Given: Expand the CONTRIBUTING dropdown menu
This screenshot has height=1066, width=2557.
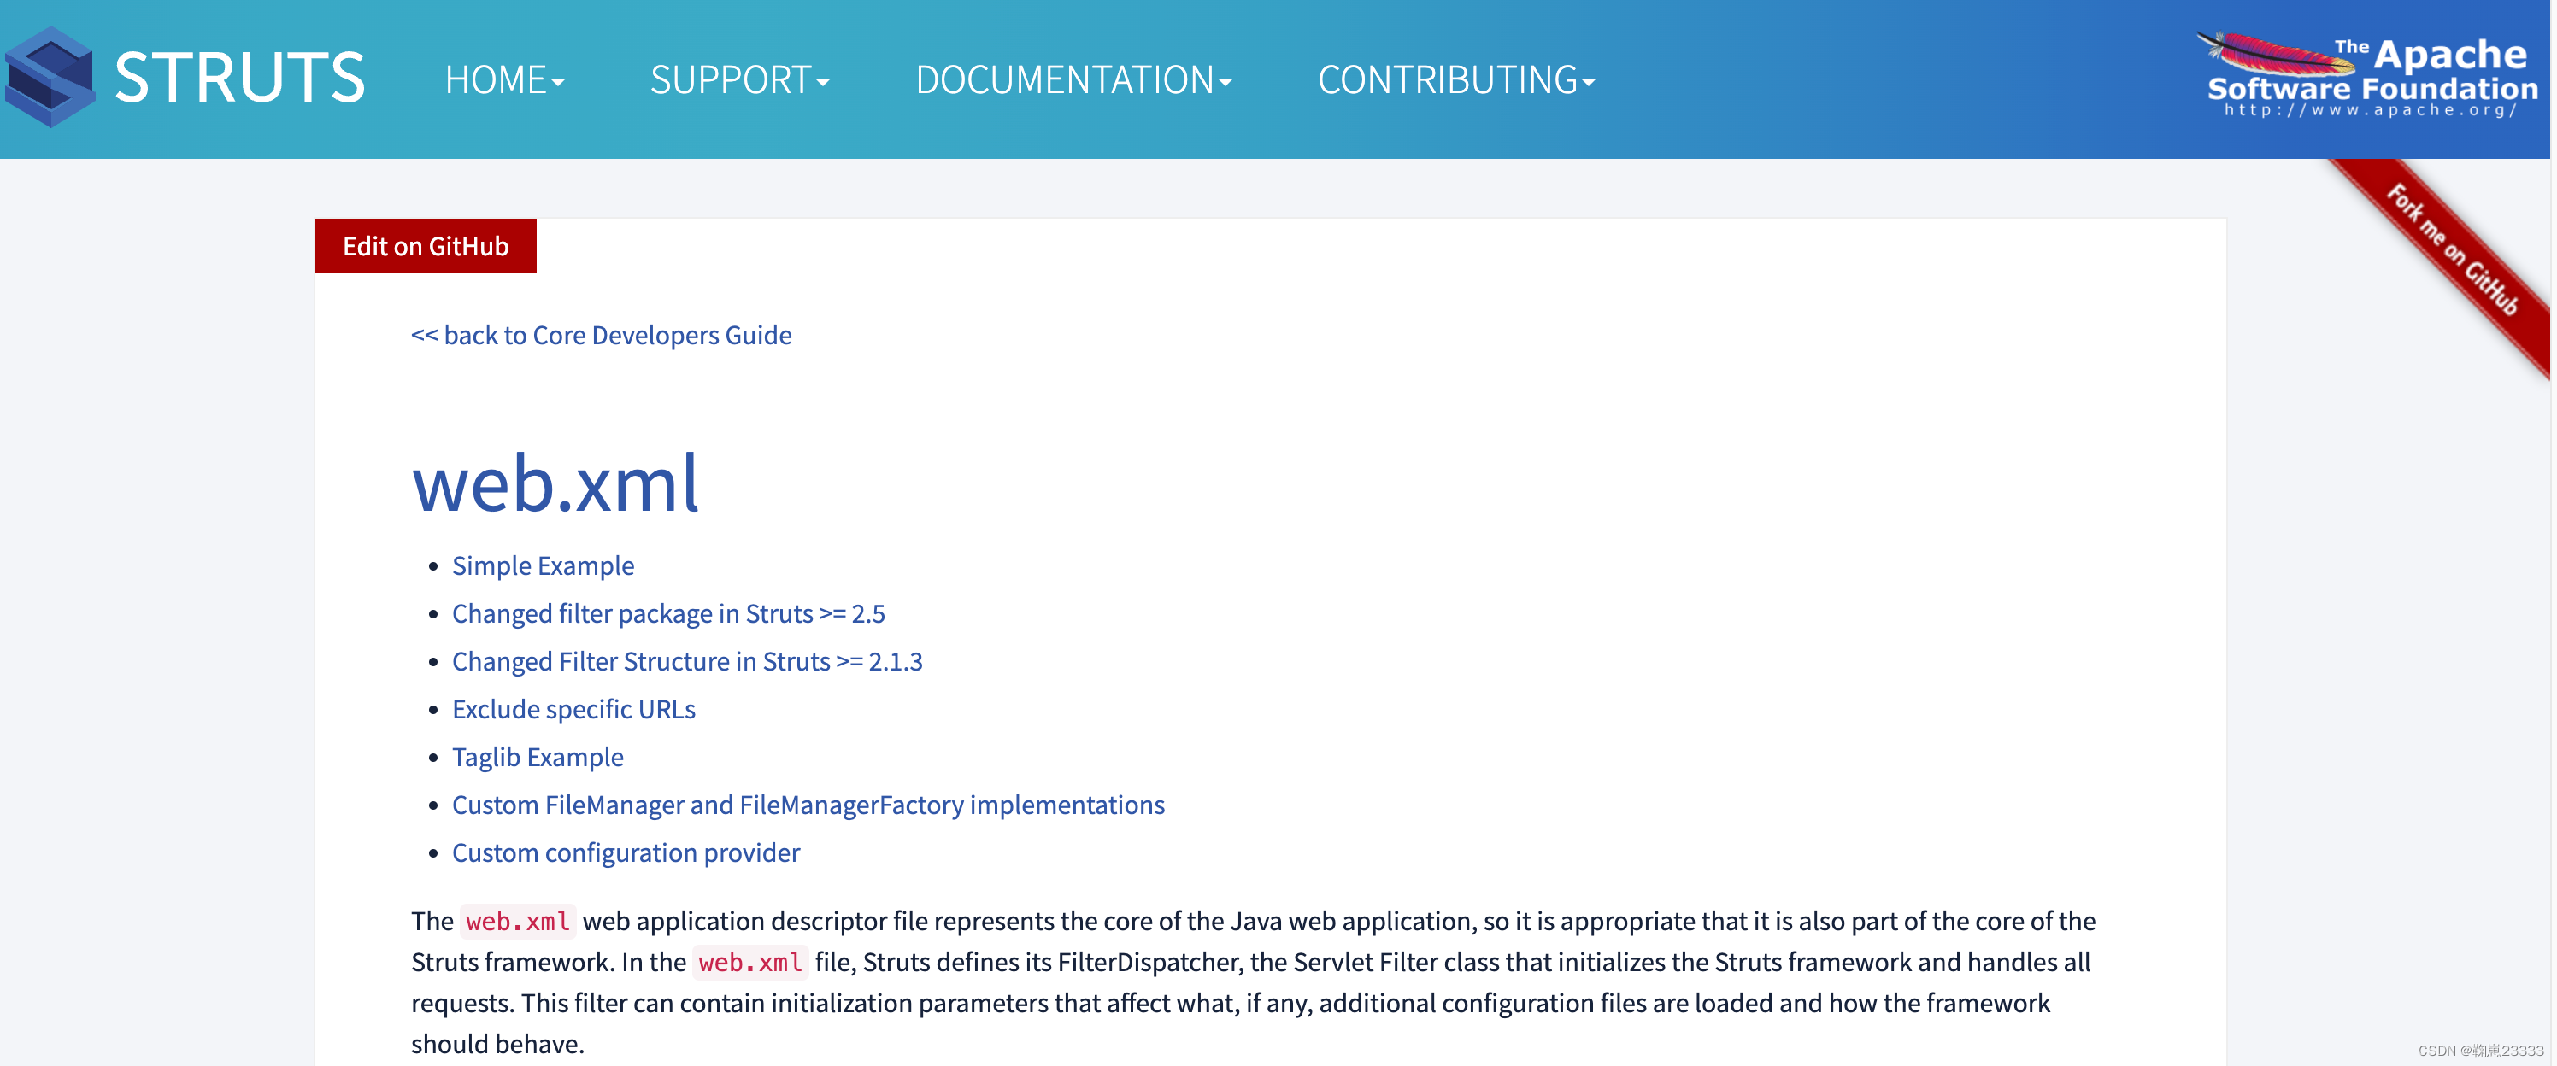Looking at the screenshot, I should click(1456, 80).
